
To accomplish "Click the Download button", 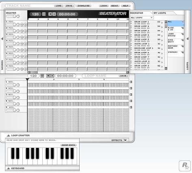I will (84, 6).
